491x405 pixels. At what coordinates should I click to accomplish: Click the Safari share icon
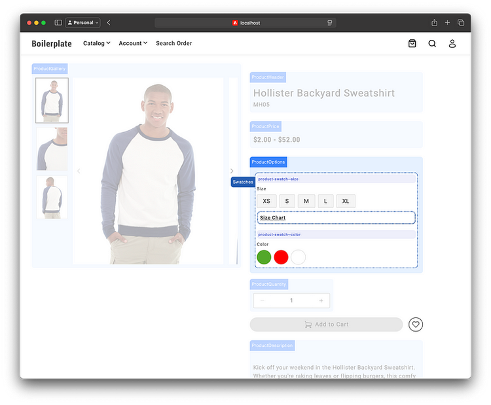point(434,22)
